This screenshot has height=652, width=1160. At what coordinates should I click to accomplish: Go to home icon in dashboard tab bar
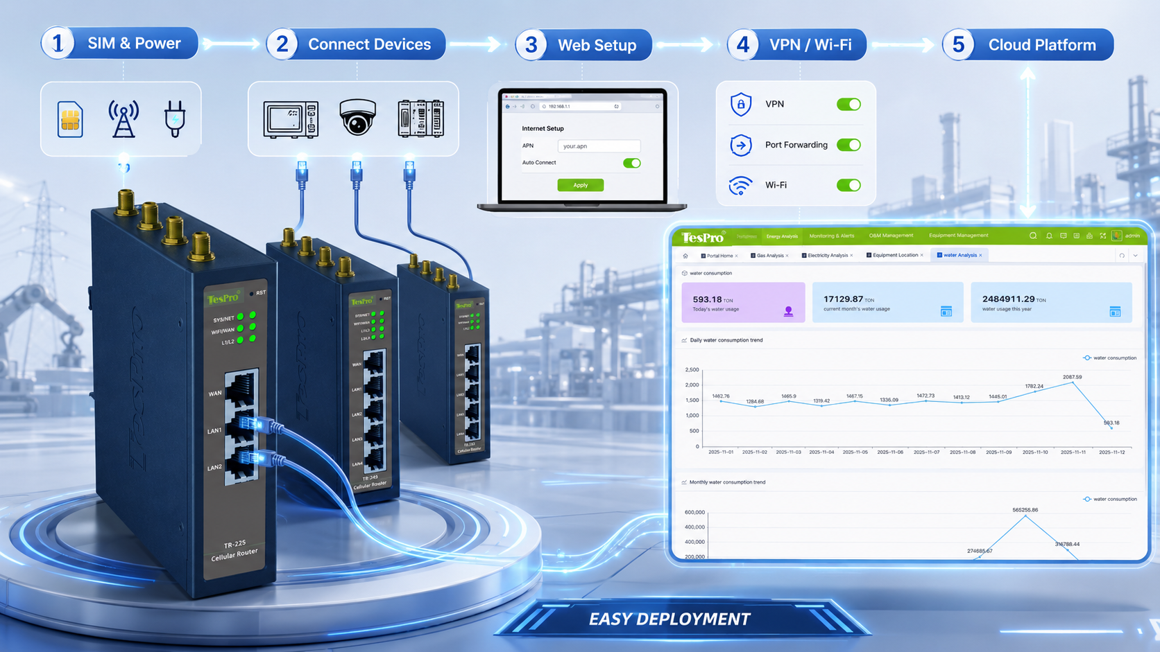pos(685,256)
